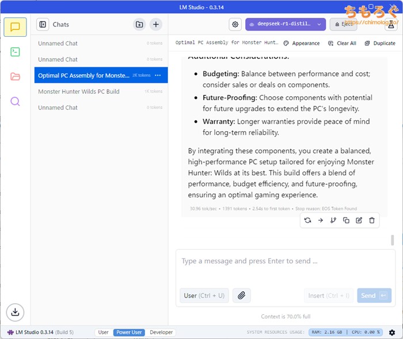Start a new chat with the plus icon
This screenshot has width=403, height=339.
[x=156, y=24]
